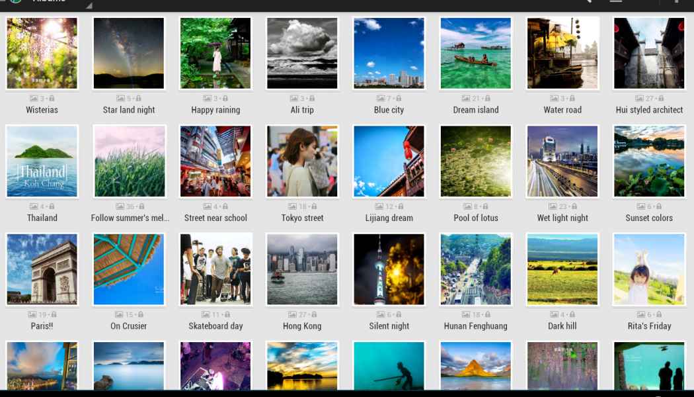Select the Skateboard day album thumbnail
Image resolution: width=694 pixels, height=397 pixels.
(x=215, y=269)
